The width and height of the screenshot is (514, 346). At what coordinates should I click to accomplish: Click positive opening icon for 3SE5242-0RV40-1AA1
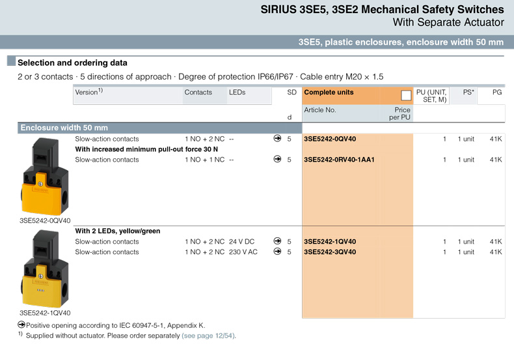(x=277, y=160)
